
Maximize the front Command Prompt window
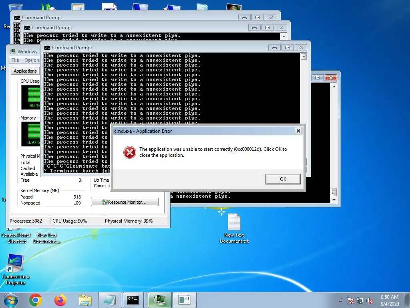[287, 48]
